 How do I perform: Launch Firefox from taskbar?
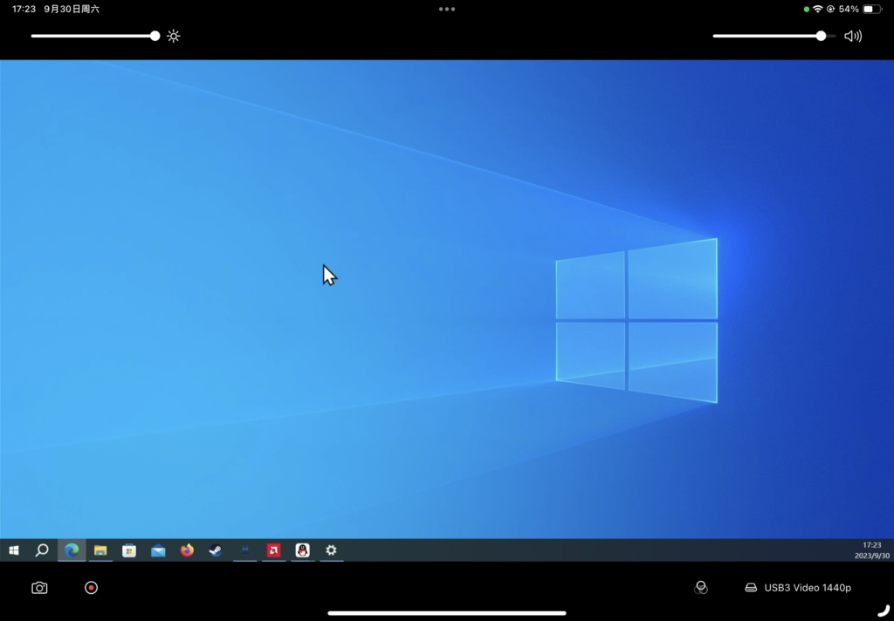click(x=187, y=550)
